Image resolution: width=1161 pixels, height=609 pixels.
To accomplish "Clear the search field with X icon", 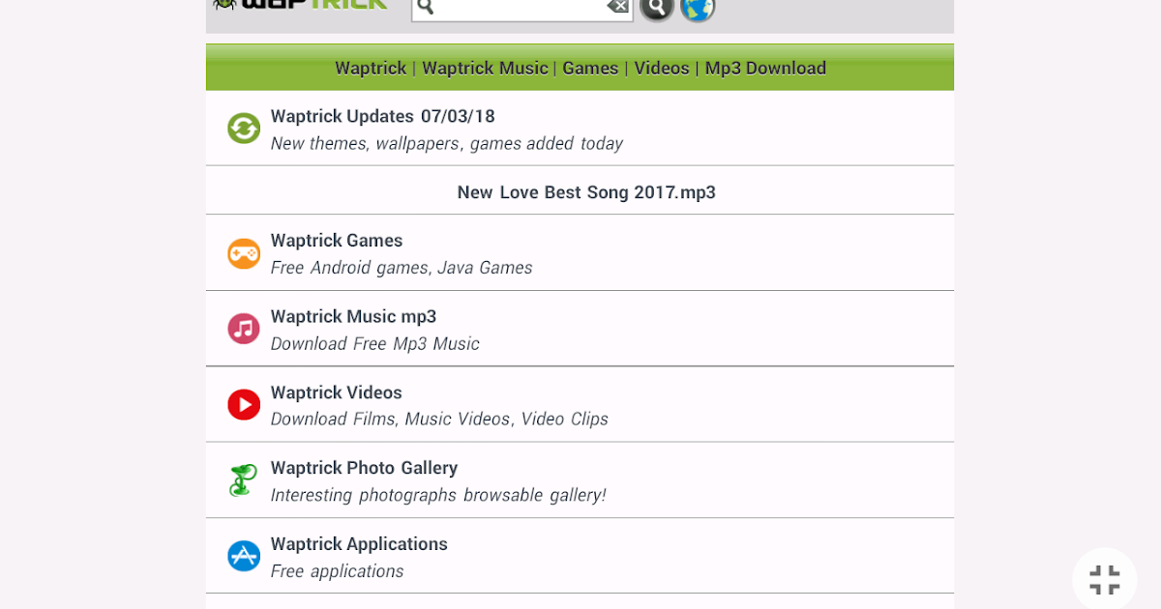I will (617, 7).
